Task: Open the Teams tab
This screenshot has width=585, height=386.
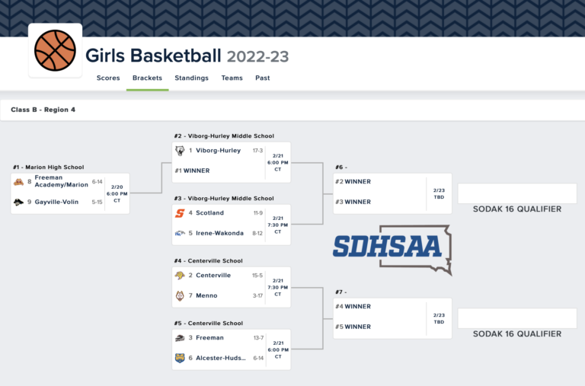Action: pos(232,78)
